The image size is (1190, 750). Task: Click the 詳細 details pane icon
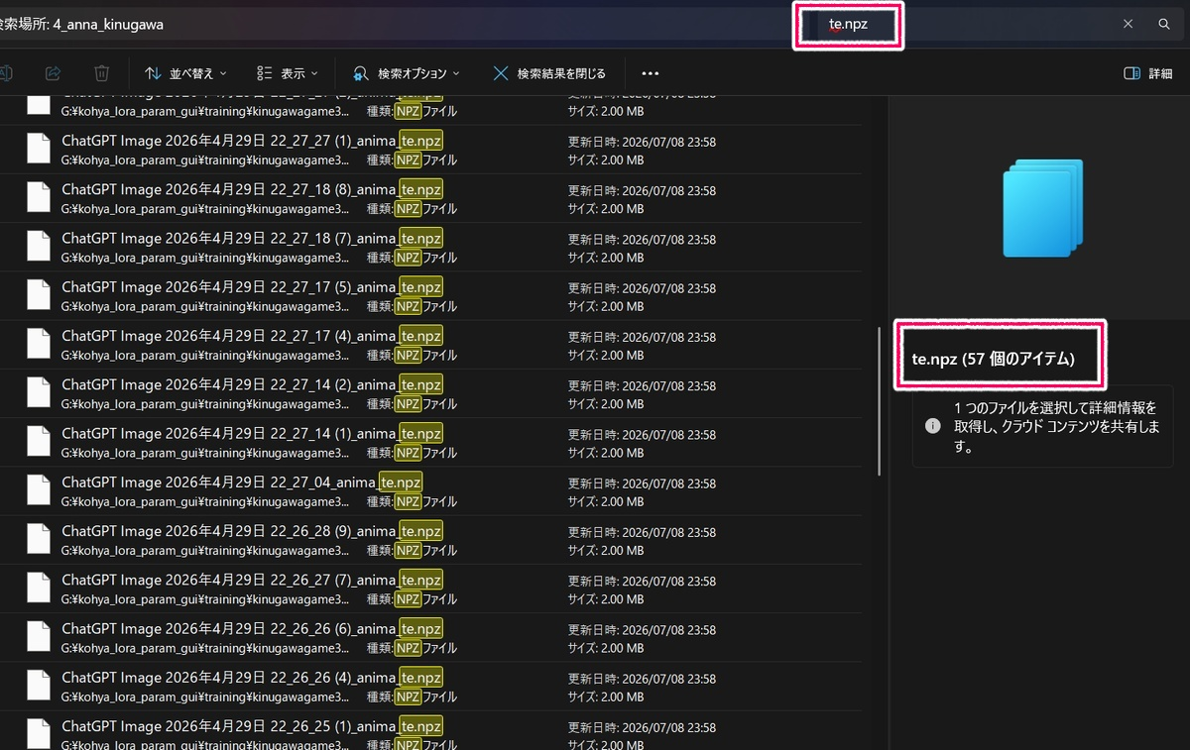point(1147,73)
